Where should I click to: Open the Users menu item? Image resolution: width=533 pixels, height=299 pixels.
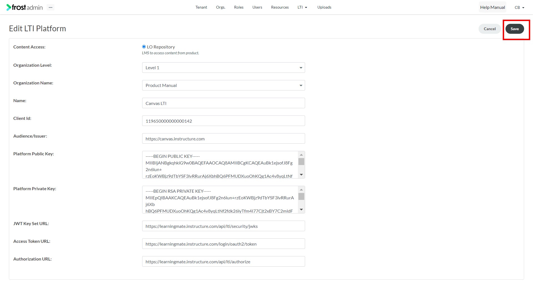click(x=257, y=7)
